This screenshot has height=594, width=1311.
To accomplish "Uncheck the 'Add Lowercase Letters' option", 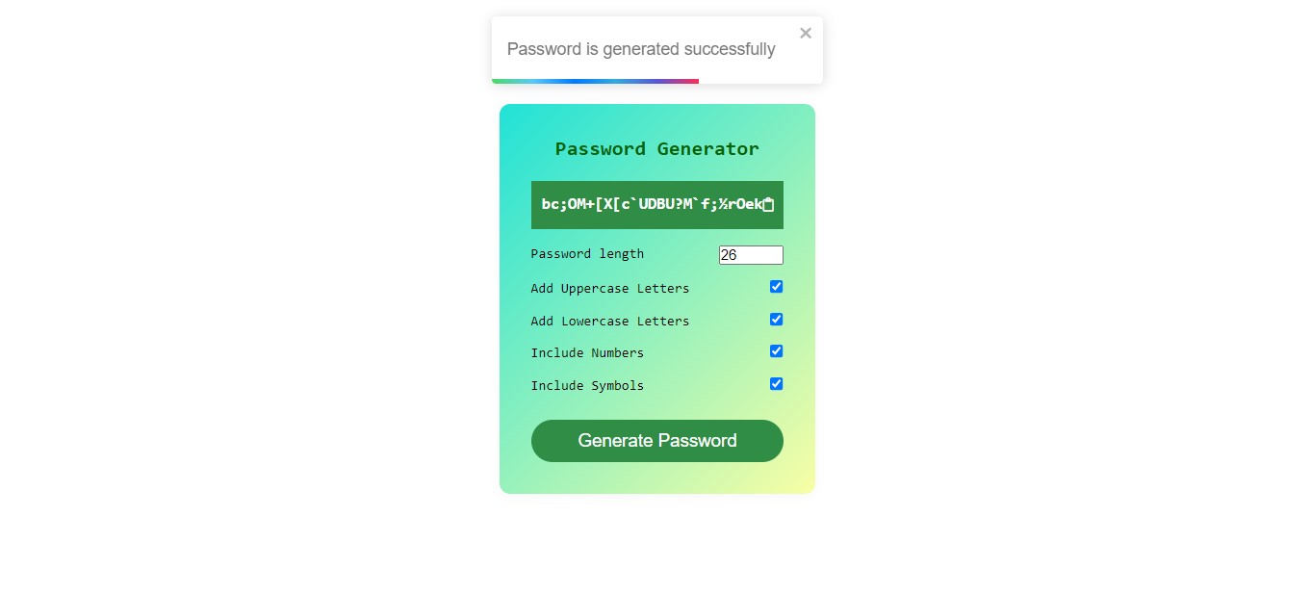I will tap(776, 319).
